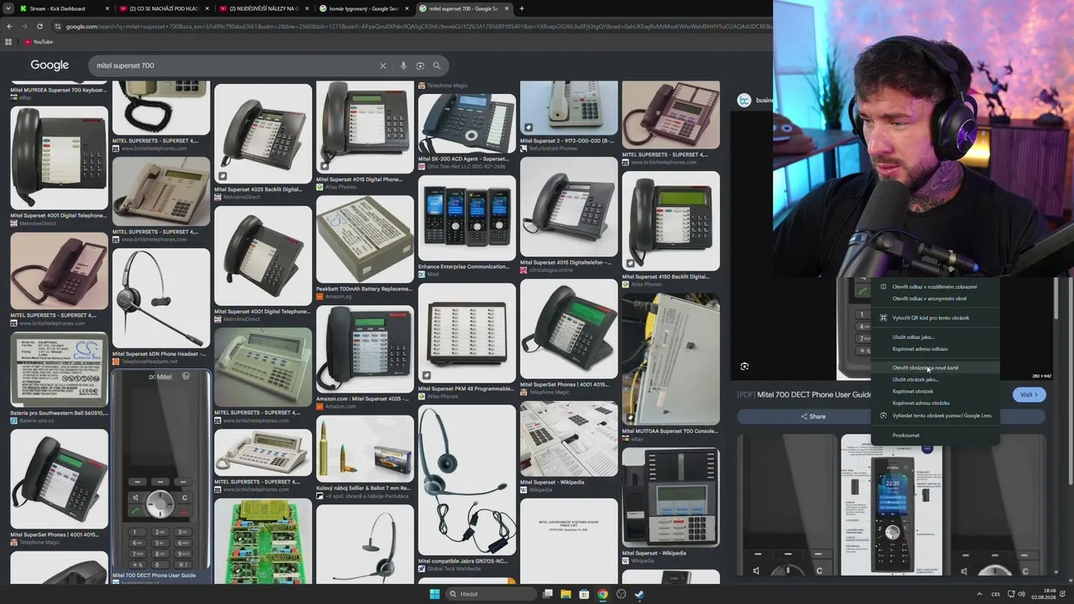Open Baterie pro Southwestern Bell S60510 image

tap(59, 370)
